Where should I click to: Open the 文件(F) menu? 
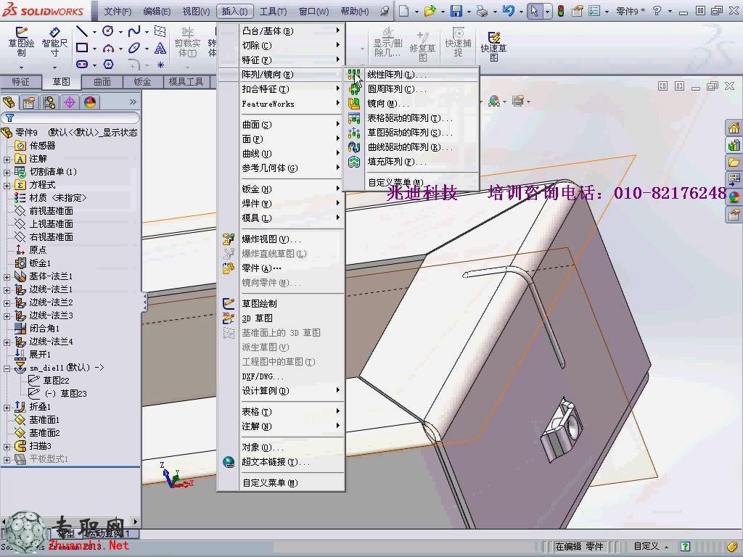[118, 11]
